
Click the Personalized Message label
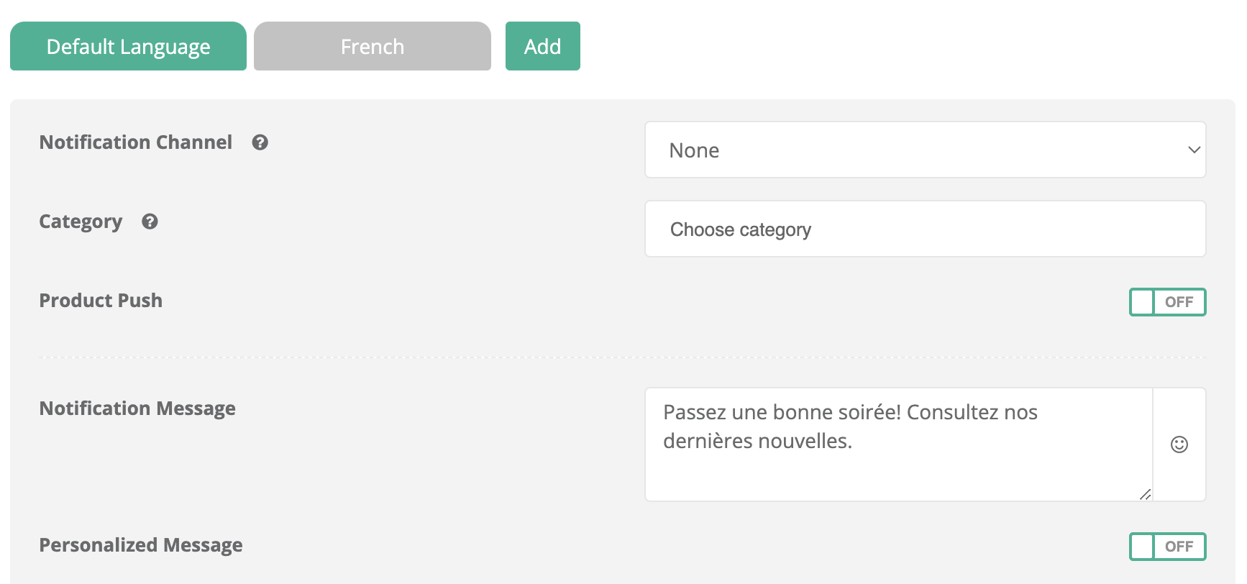click(x=141, y=545)
